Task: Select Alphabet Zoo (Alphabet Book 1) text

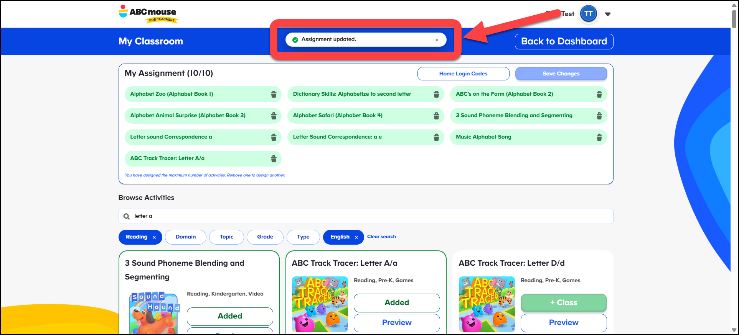Action: [x=172, y=94]
